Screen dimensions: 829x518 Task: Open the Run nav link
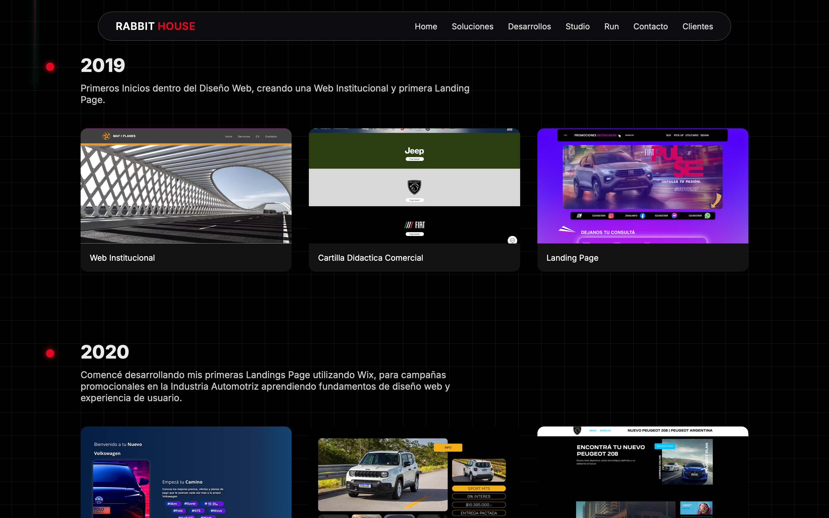coord(611,26)
